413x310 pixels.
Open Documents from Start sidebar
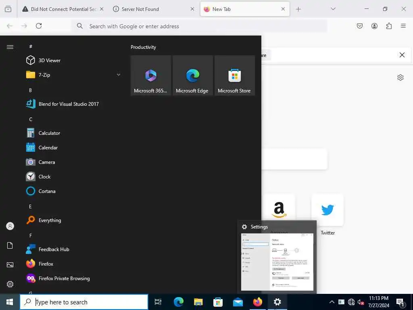10,245
